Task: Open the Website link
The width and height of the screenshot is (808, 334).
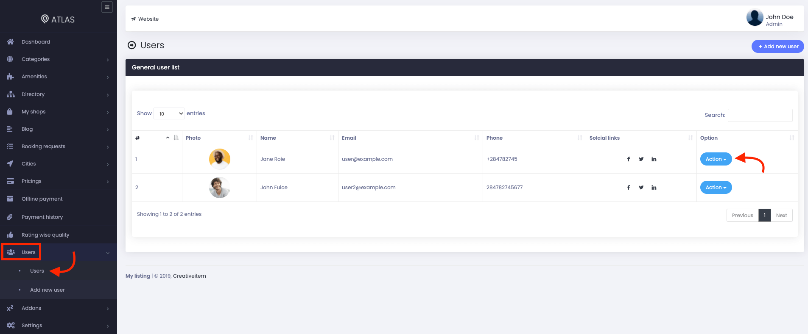Action: pos(145,19)
